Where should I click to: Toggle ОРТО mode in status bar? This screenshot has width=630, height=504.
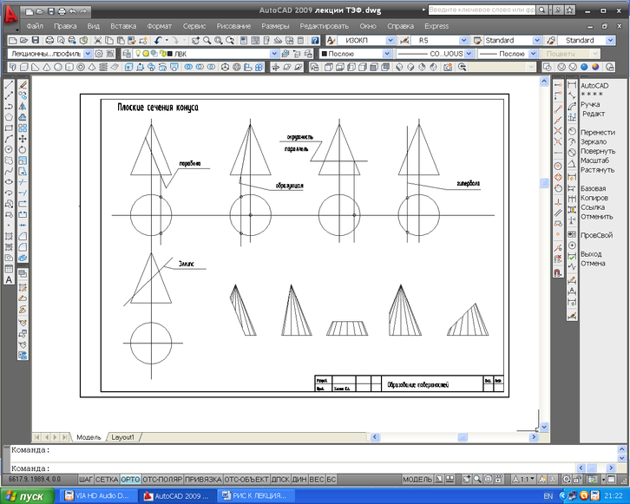pos(130,479)
